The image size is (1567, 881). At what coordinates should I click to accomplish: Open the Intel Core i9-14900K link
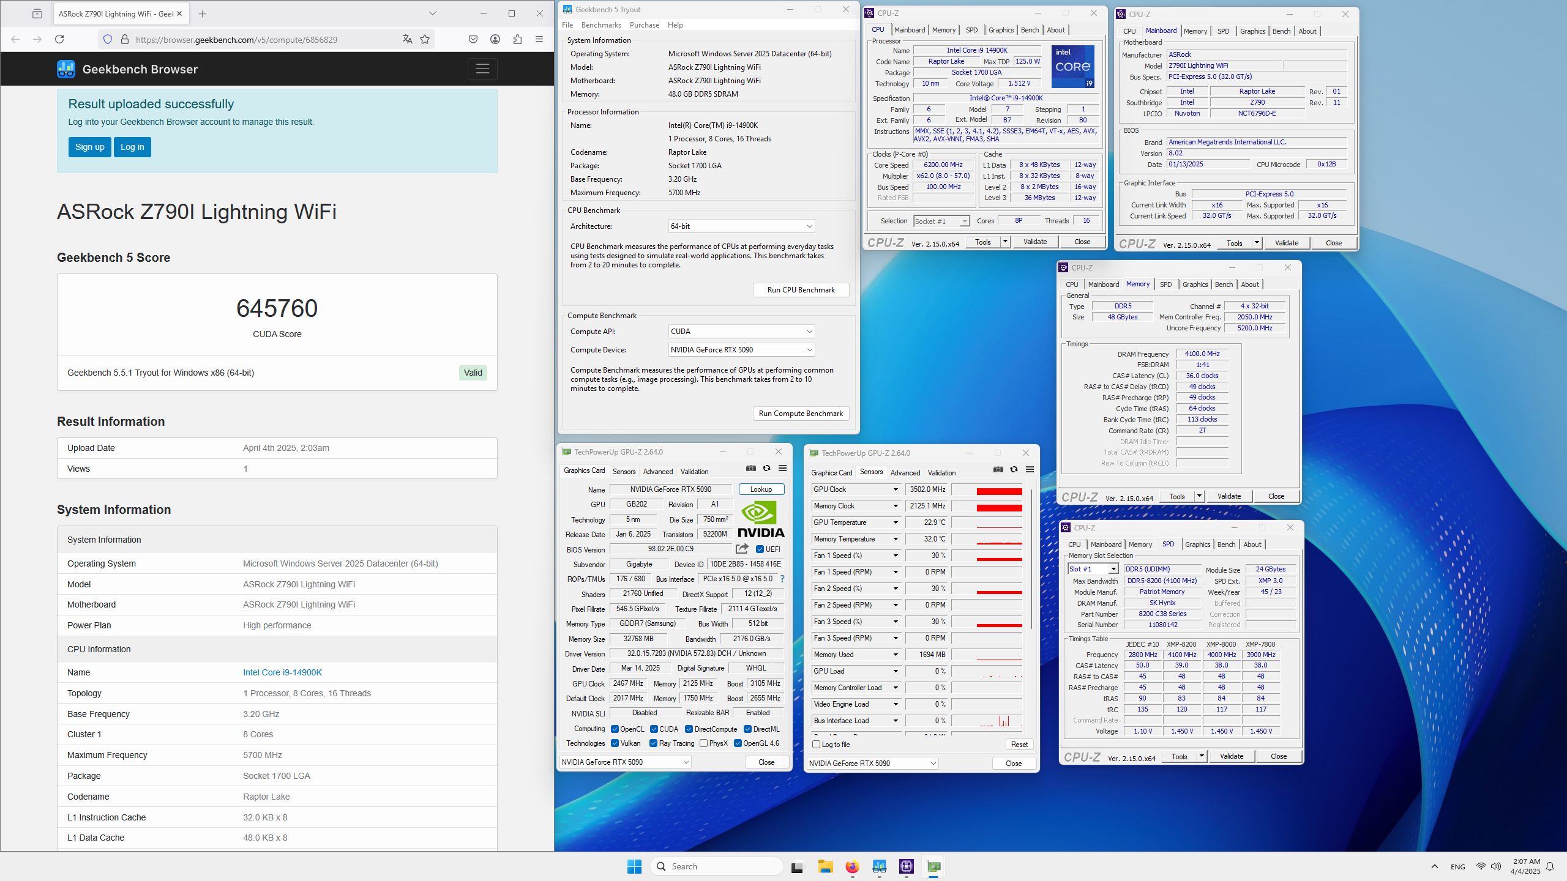click(x=282, y=672)
